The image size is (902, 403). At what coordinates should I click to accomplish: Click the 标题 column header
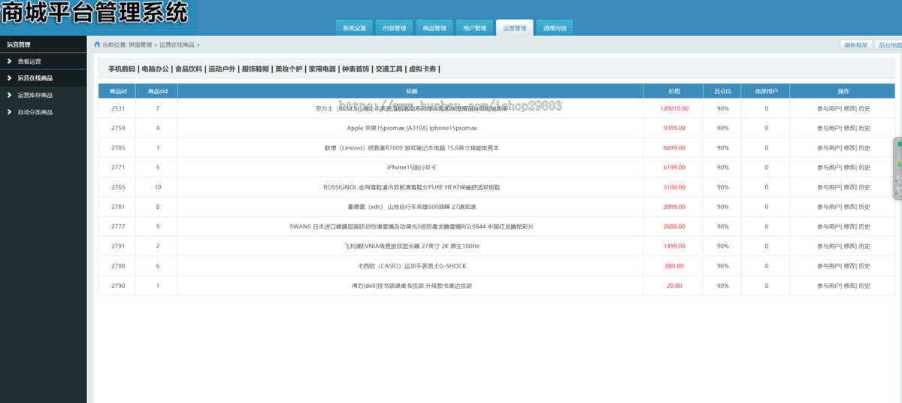(411, 91)
